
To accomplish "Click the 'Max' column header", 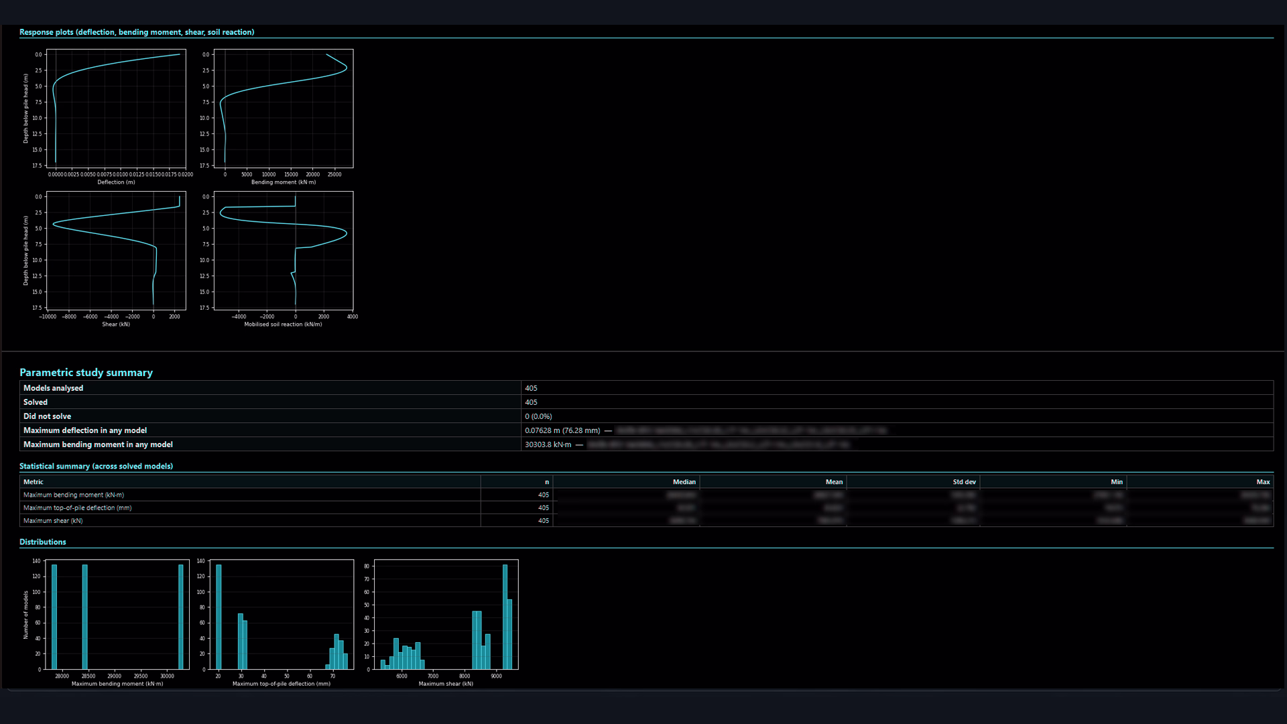I will click(x=1263, y=482).
